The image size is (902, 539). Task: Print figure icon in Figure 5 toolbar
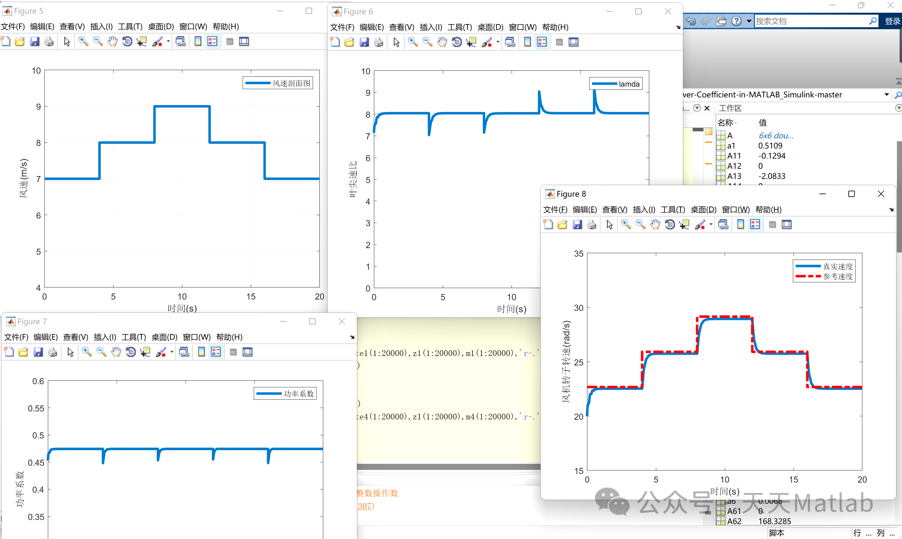click(49, 42)
